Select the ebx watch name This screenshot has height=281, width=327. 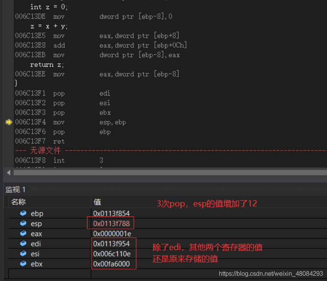tap(36, 264)
